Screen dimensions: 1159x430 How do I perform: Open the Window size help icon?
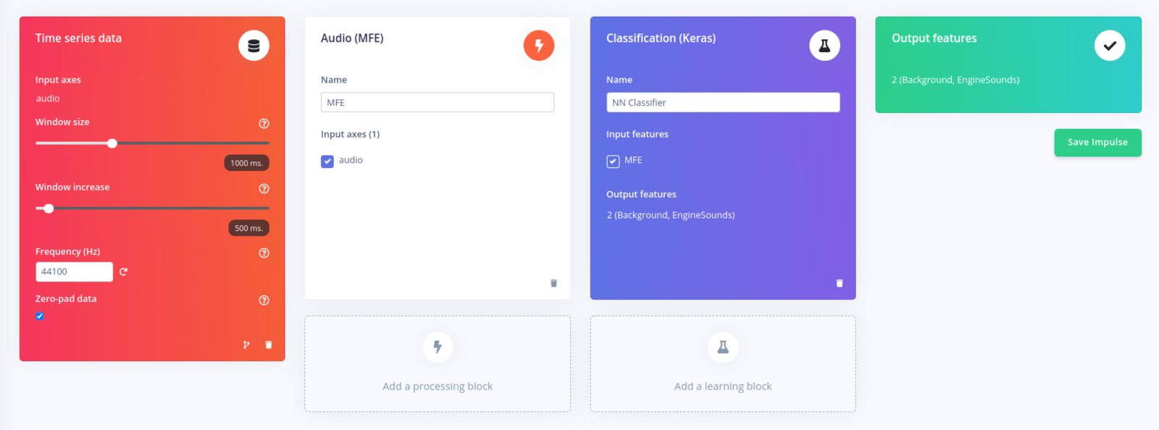click(264, 123)
